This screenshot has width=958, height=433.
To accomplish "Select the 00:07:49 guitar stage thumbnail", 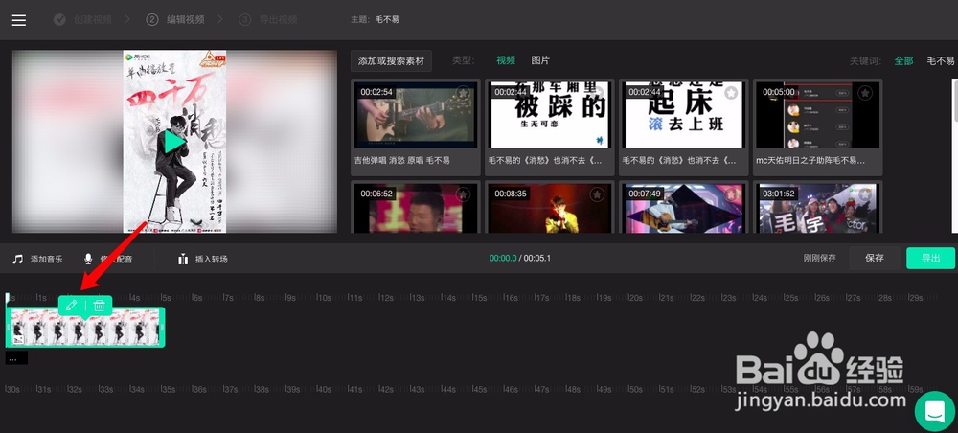I will (684, 208).
